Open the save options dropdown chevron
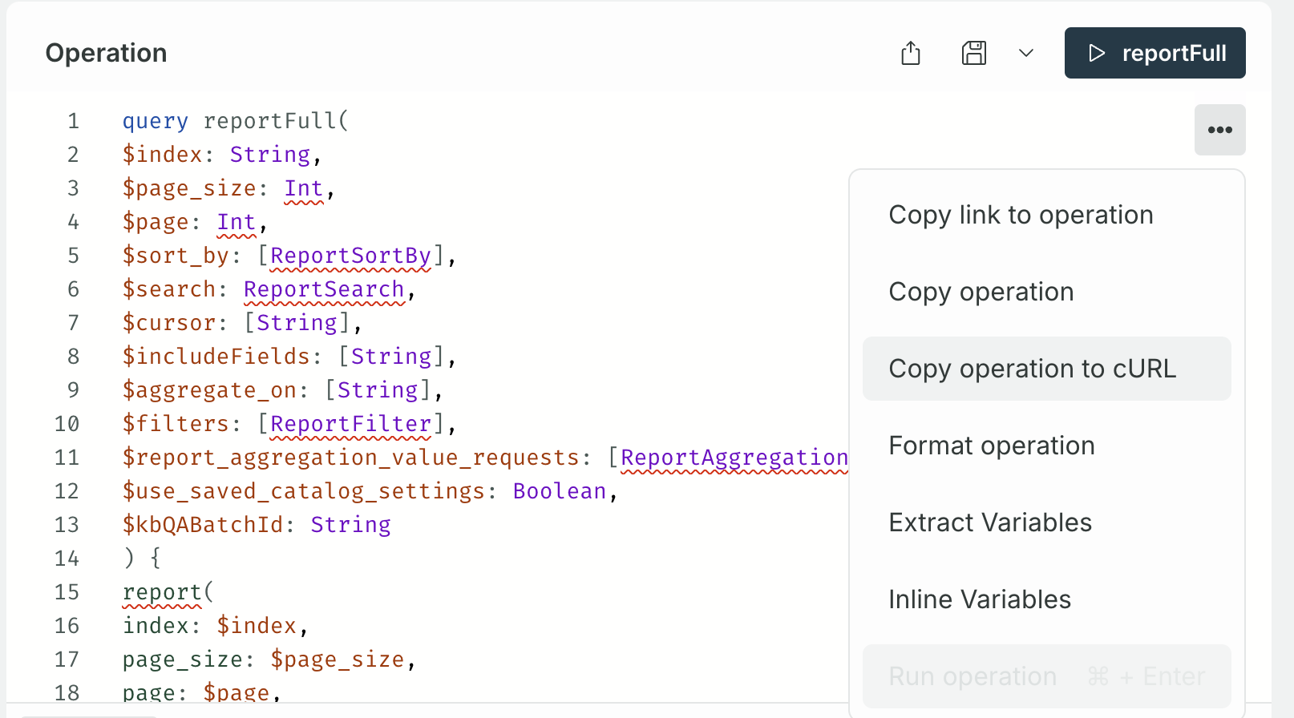This screenshot has width=1294, height=718. [x=1026, y=53]
